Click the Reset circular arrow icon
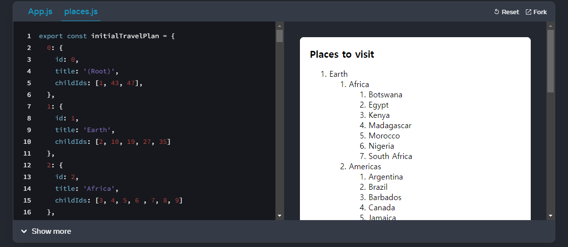The image size is (568, 247). pos(496,12)
